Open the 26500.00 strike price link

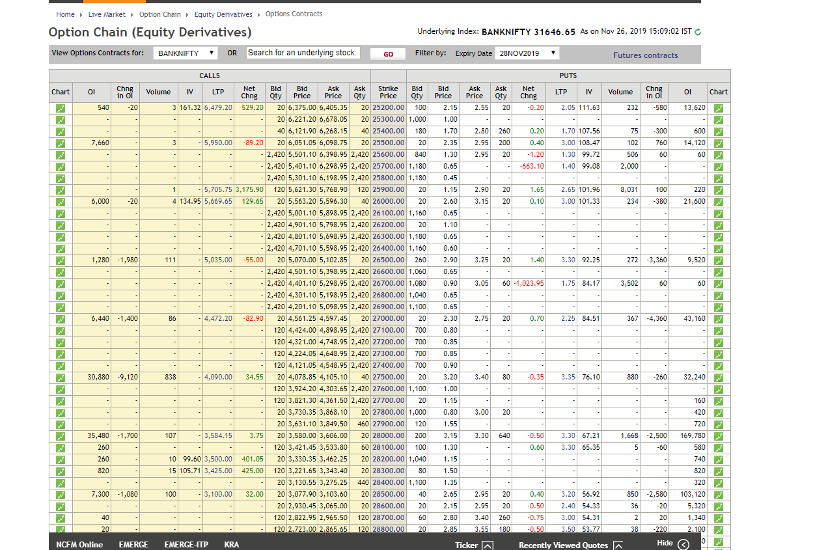pos(388,260)
